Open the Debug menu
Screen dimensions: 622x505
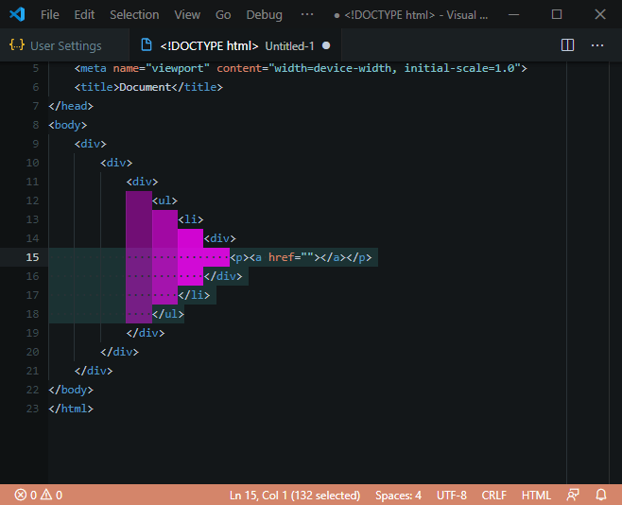pyautogui.click(x=264, y=15)
